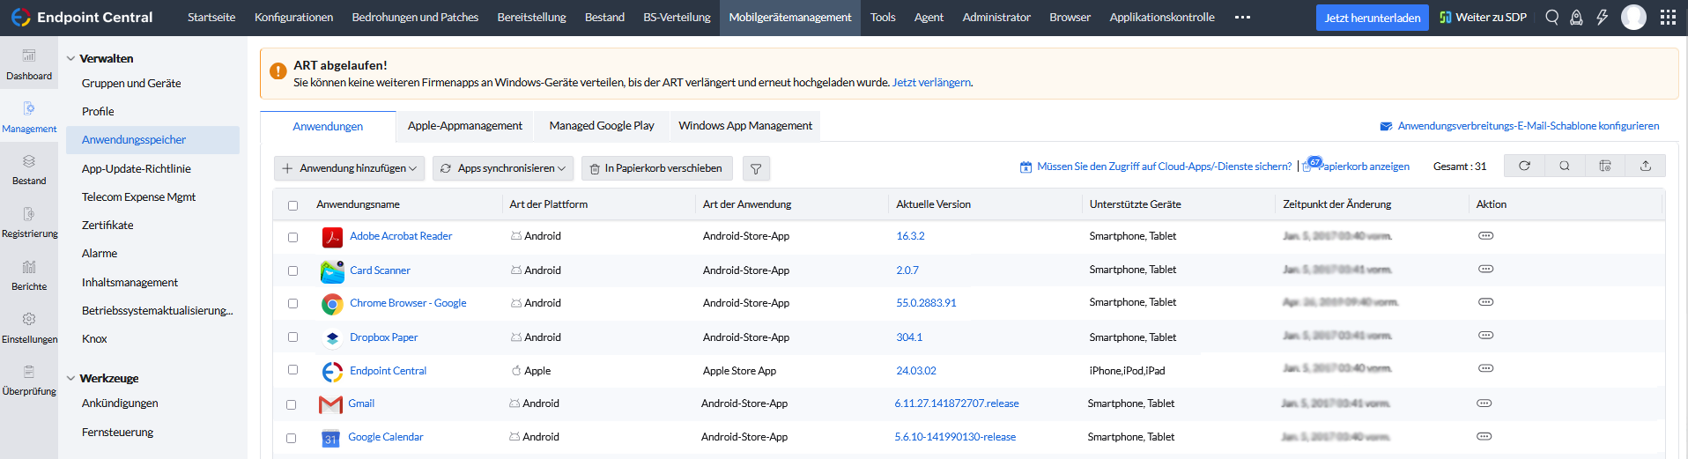The height and width of the screenshot is (459, 1688).
Task: Open Fernsteuerung in sidebar
Action: click(x=117, y=433)
